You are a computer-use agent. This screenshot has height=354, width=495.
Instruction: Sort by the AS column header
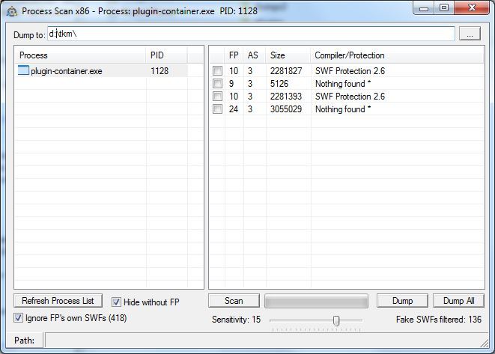(253, 55)
